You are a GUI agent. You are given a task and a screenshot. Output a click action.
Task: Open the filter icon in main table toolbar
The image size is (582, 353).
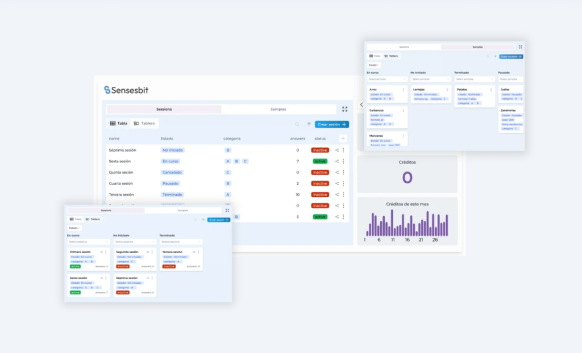coord(309,124)
